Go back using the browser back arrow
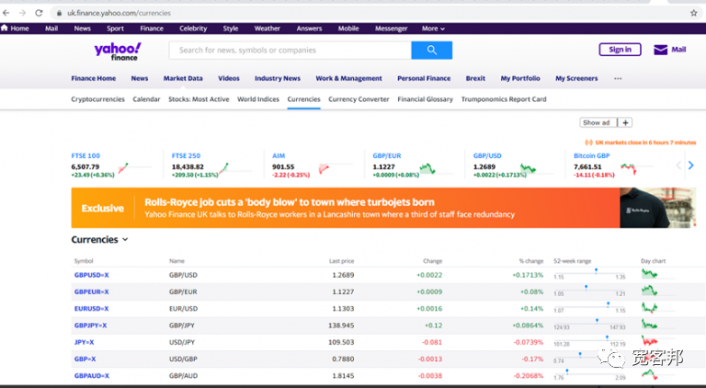706x388 pixels. [7, 13]
